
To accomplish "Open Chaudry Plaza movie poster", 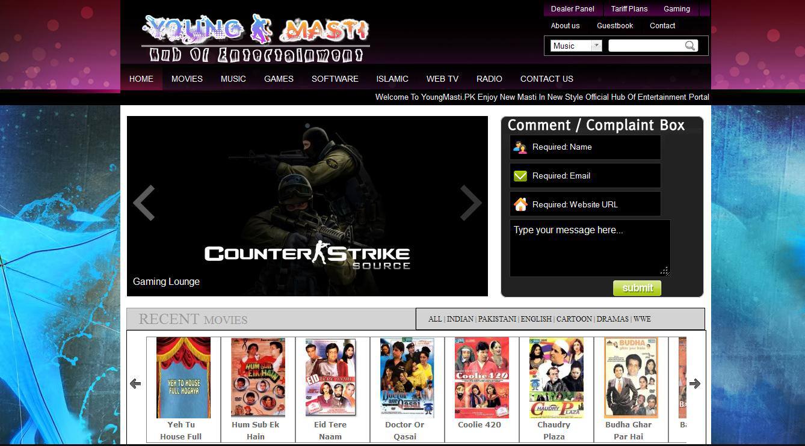I will tap(557, 377).
